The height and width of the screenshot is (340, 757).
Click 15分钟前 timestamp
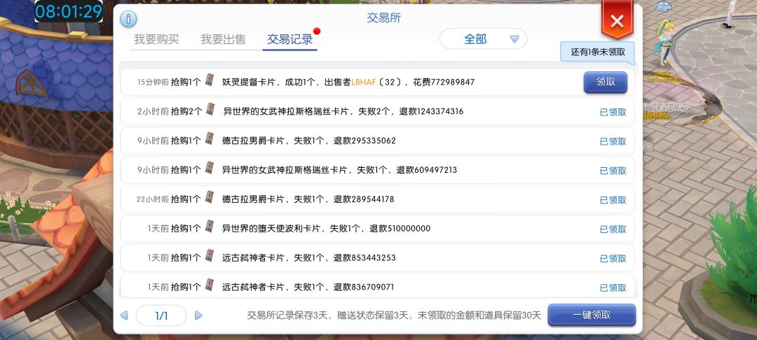153,83
